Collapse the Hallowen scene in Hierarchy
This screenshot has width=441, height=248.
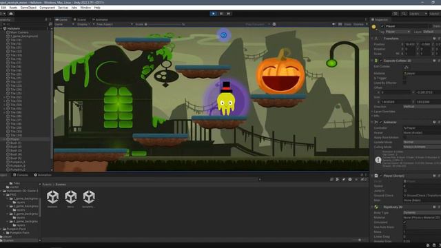[1, 29]
